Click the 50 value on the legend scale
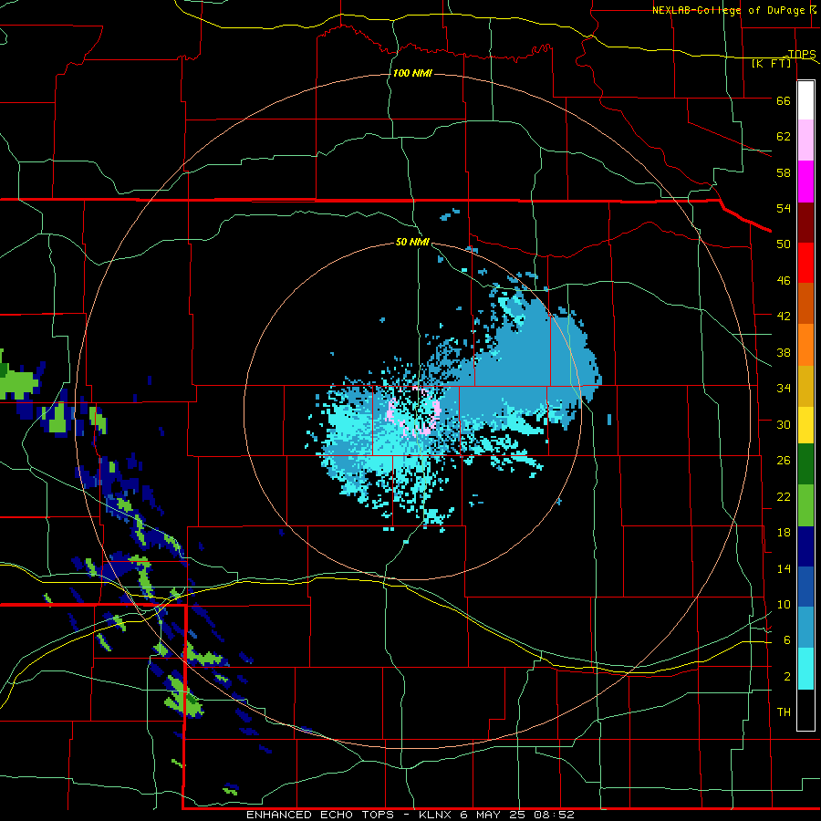821x821 pixels. tap(784, 244)
